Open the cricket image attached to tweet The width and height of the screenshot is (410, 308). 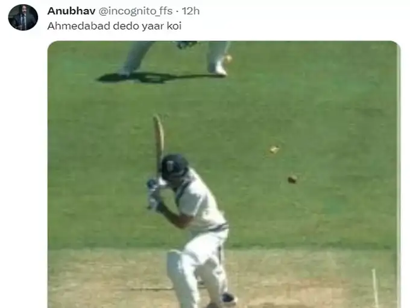tap(224, 175)
